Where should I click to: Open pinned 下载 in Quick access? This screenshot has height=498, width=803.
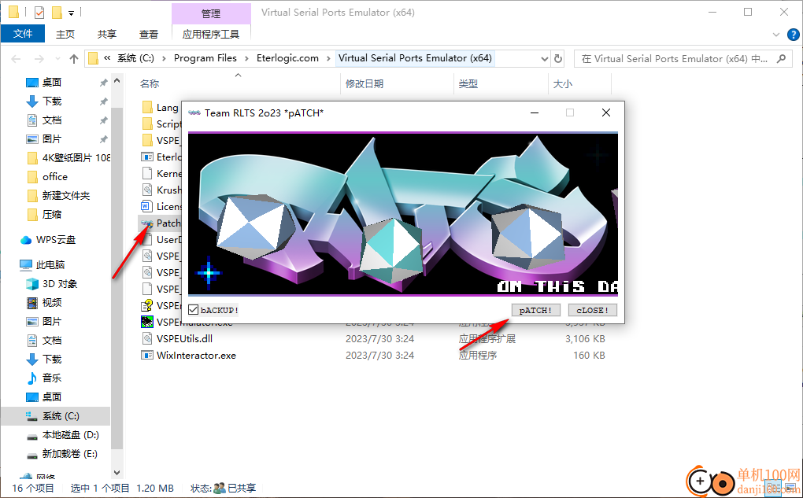click(x=52, y=101)
